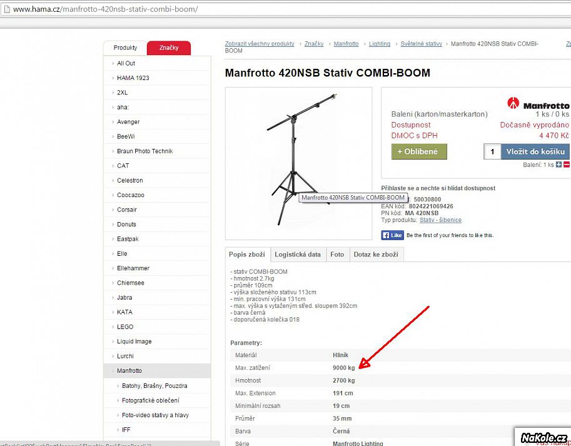Image resolution: width=571 pixels, height=446 pixels.
Task: Click the Max. zatížení value 9000 kg
Action: [344, 368]
